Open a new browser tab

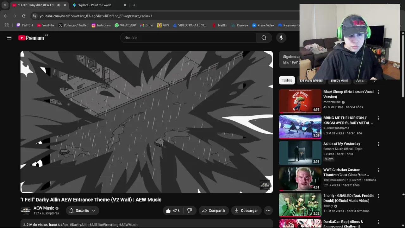134,5
